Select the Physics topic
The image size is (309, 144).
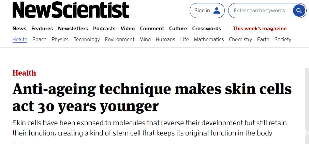[x=60, y=39]
